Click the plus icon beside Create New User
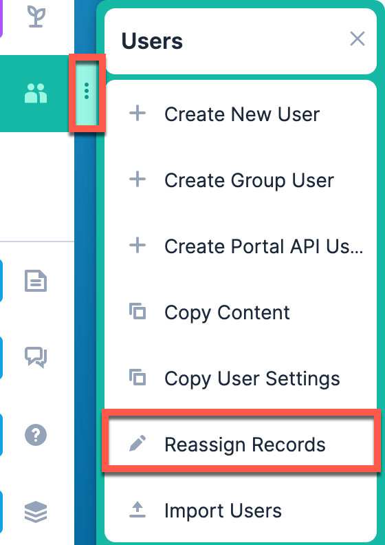Image resolution: width=385 pixels, height=545 pixels. (137, 114)
